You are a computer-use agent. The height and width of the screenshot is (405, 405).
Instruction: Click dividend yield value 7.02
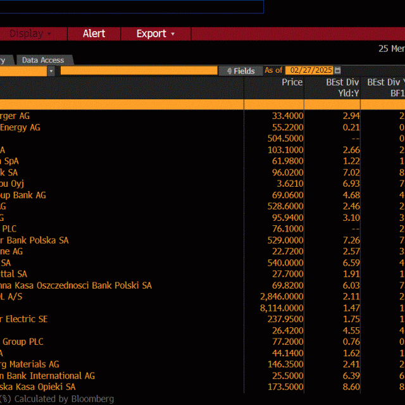click(x=351, y=172)
